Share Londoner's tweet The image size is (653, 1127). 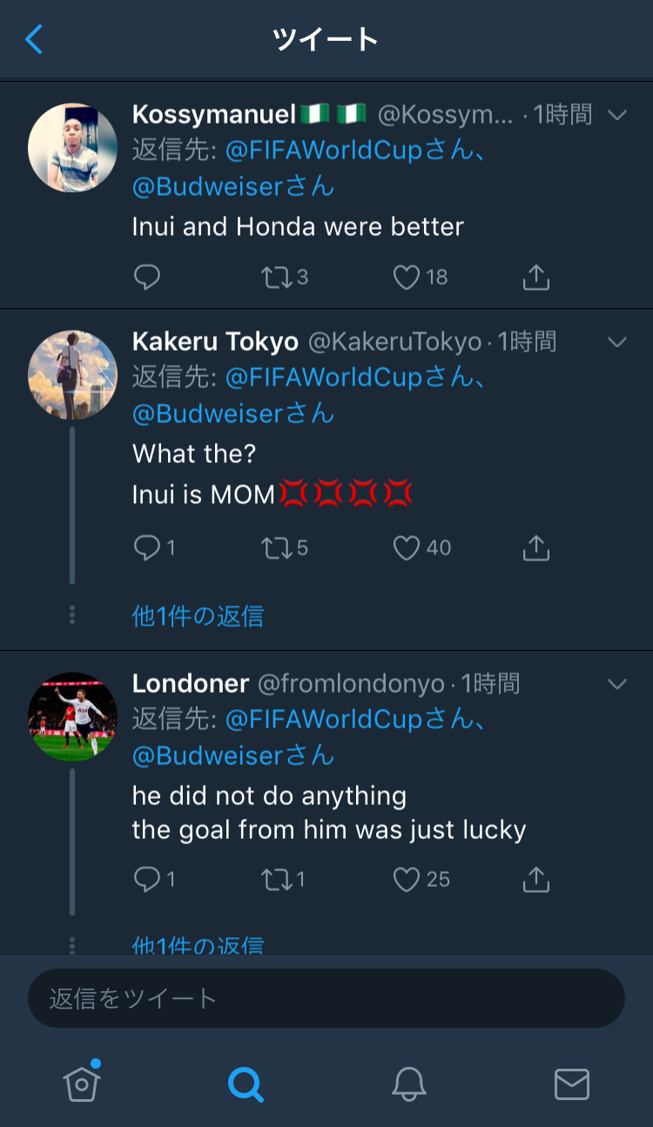535,879
